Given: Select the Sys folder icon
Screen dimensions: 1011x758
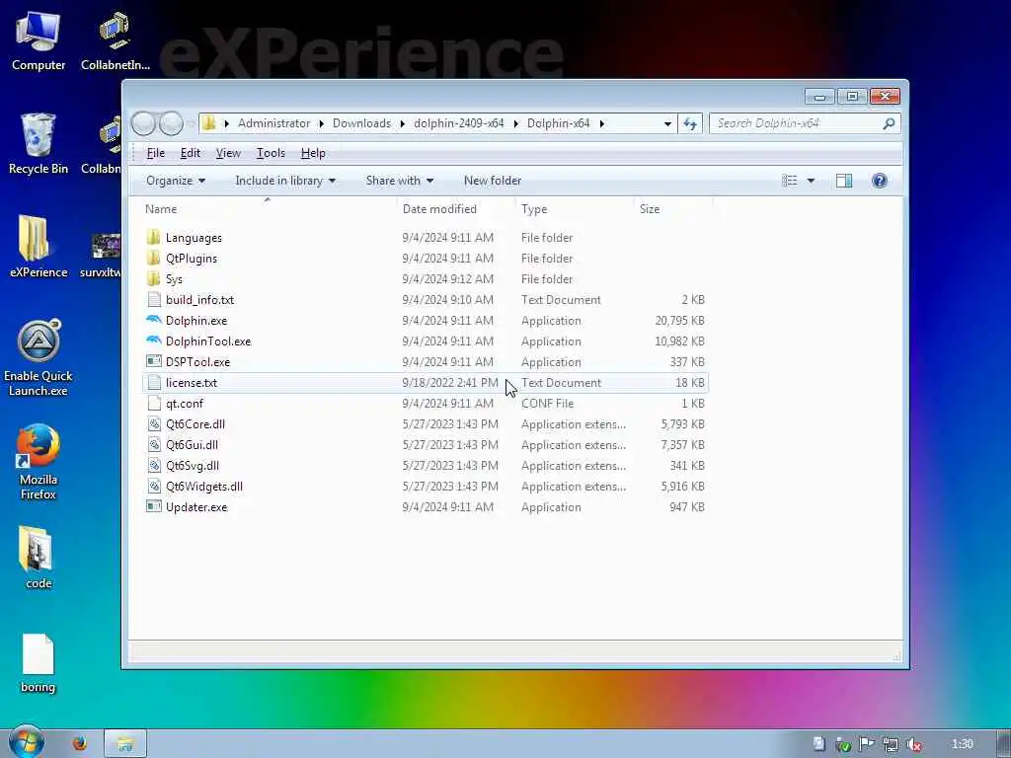Looking at the screenshot, I should click(153, 278).
